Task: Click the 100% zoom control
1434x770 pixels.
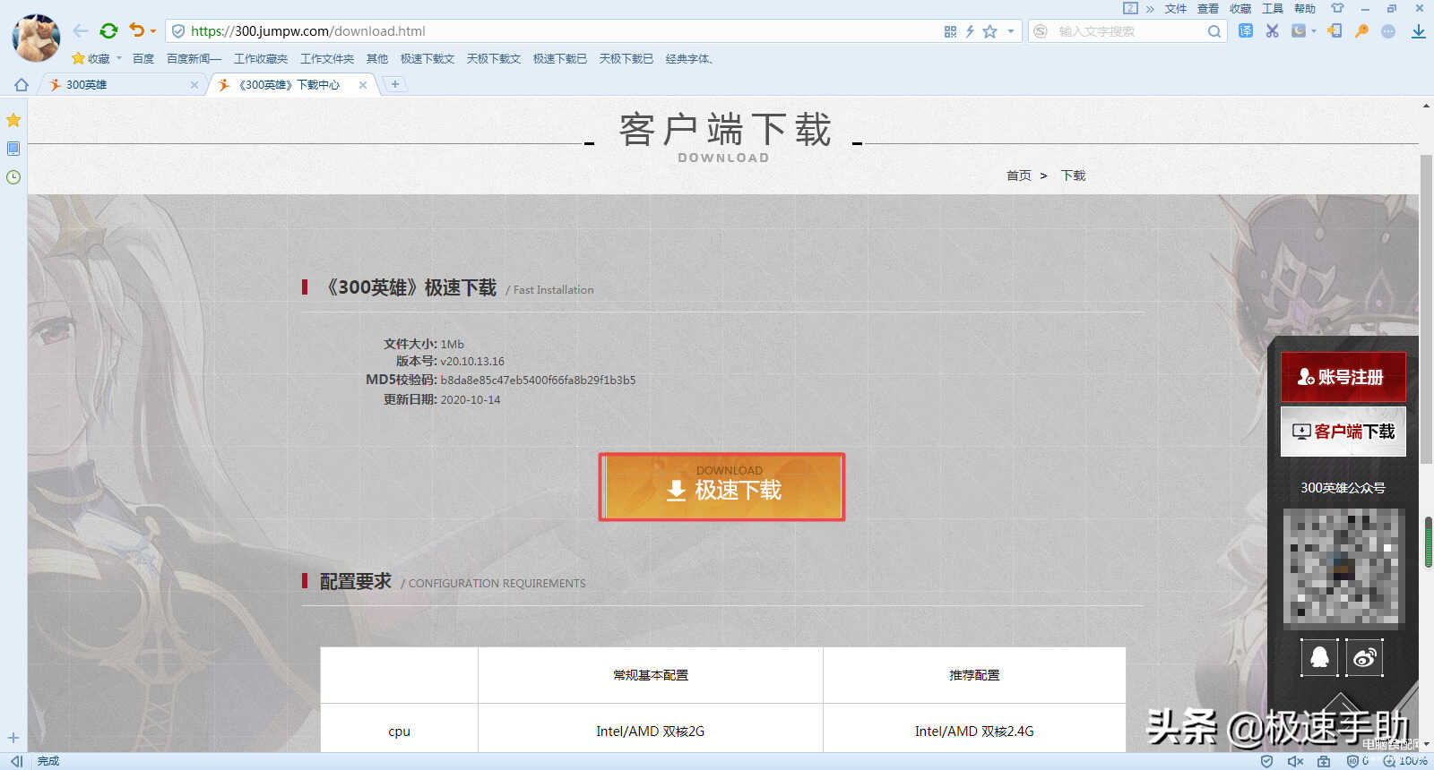Action: [x=1406, y=761]
